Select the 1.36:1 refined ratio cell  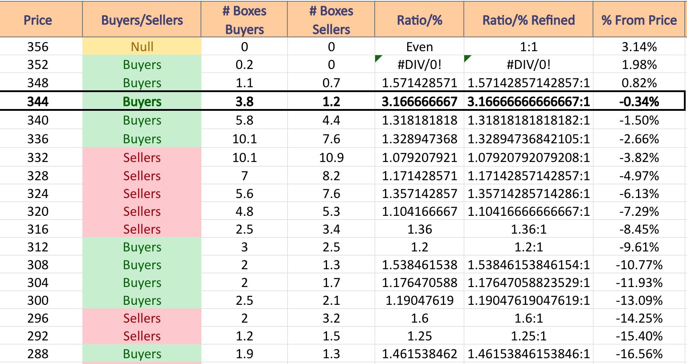click(x=528, y=229)
